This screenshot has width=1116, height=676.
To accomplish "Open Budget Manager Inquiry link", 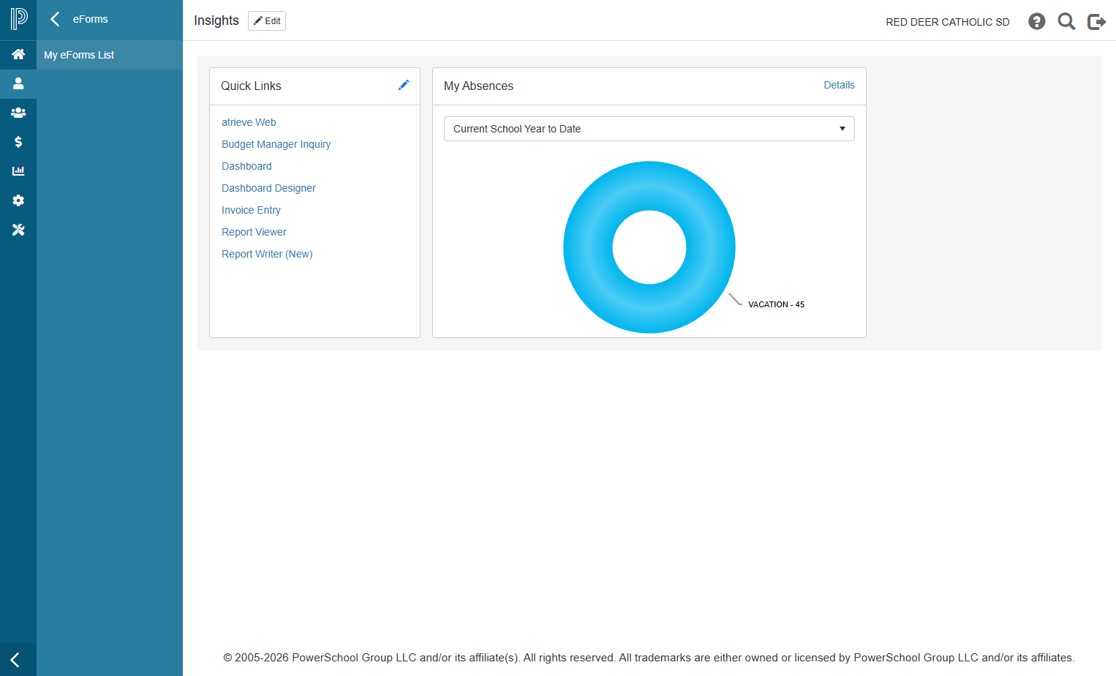I will (x=276, y=144).
